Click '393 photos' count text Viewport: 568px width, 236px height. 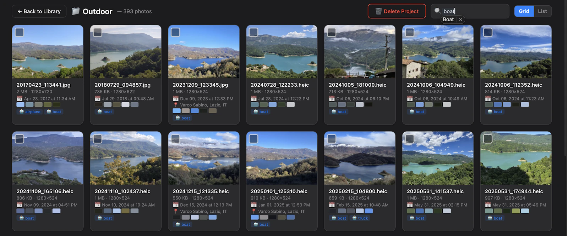coord(137,11)
